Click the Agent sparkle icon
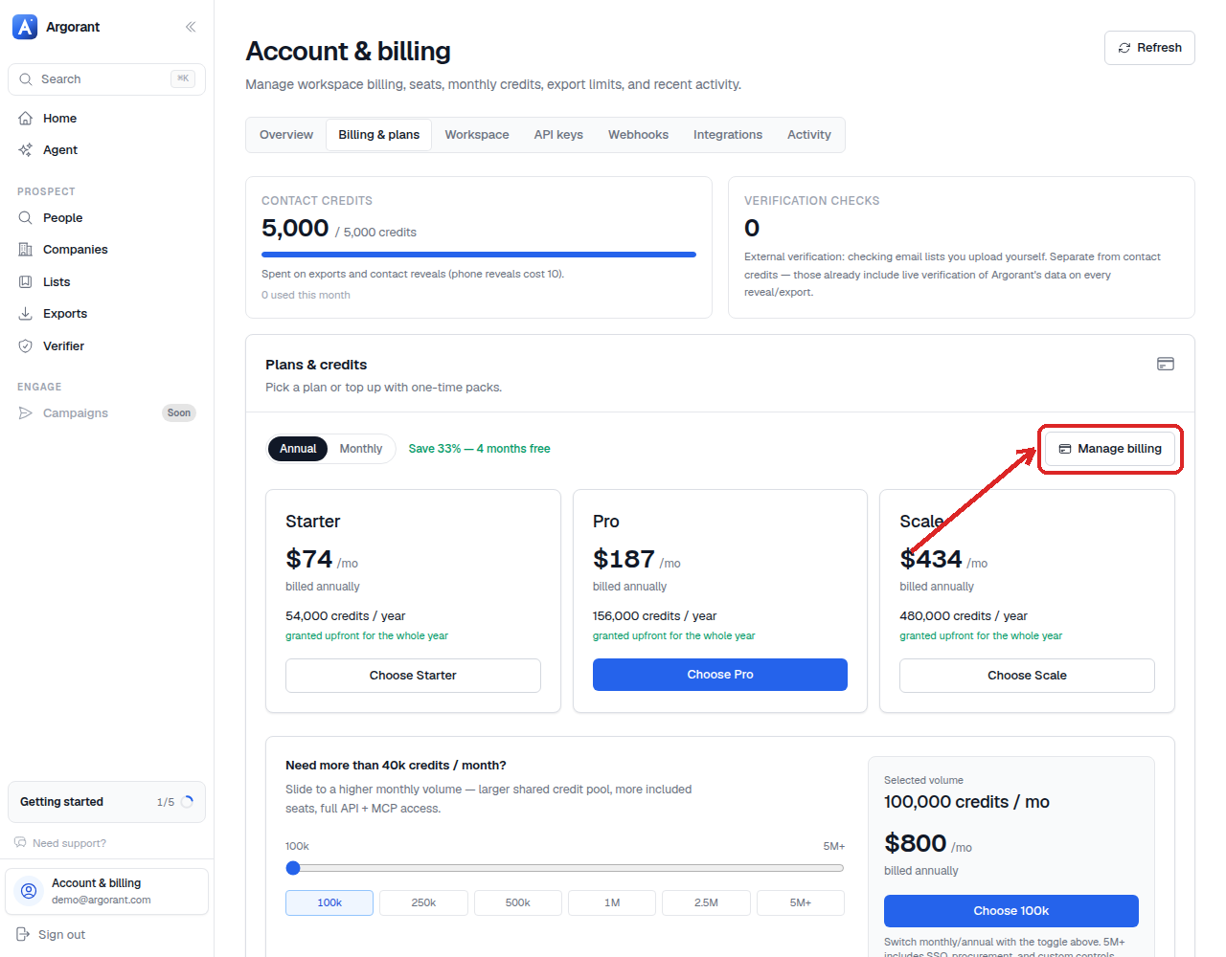Viewport: 1226px width, 957px height. click(x=26, y=150)
